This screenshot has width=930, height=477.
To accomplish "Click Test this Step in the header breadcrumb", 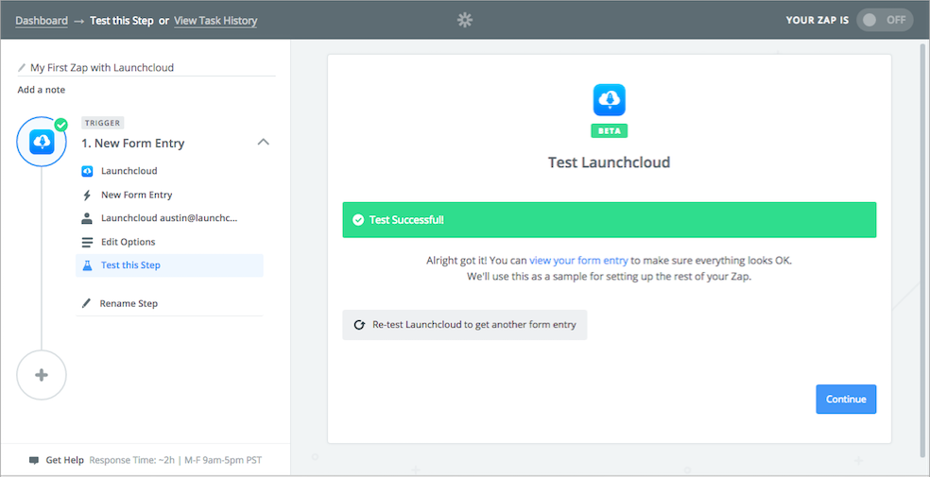I will (x=122, y=21).
